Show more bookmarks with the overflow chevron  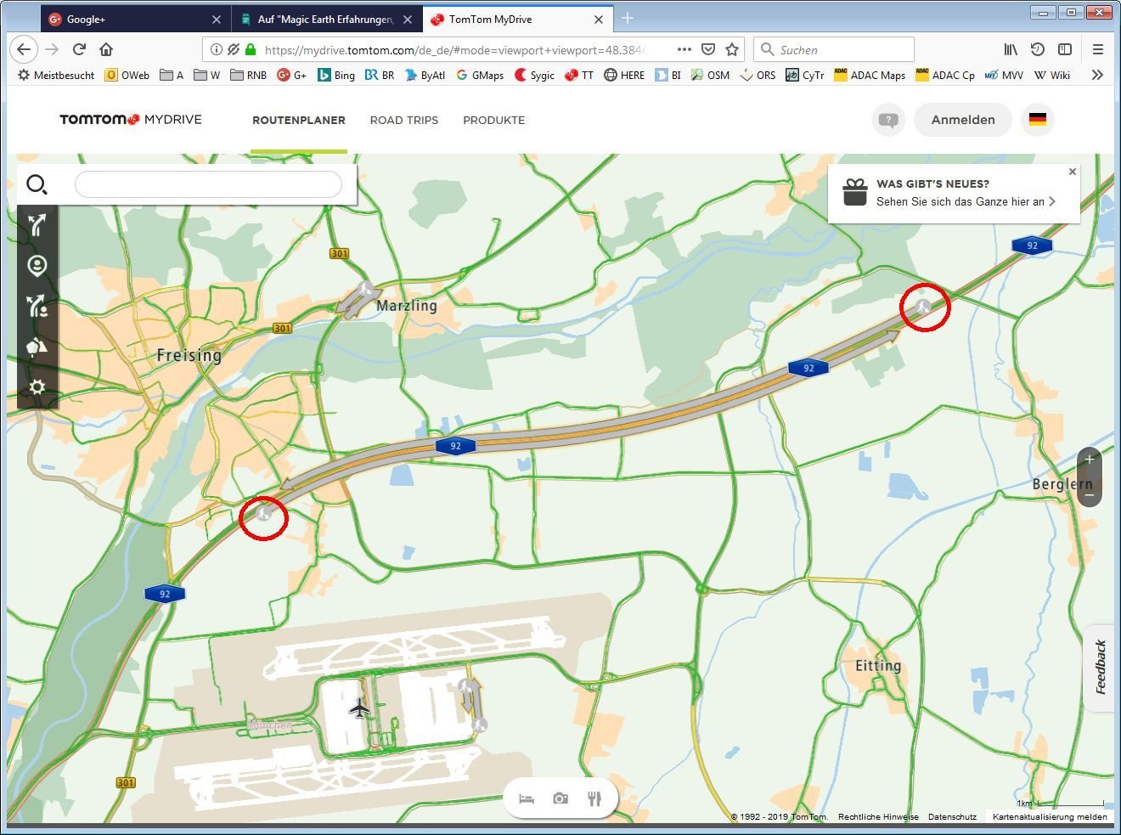coord(1097,75)
